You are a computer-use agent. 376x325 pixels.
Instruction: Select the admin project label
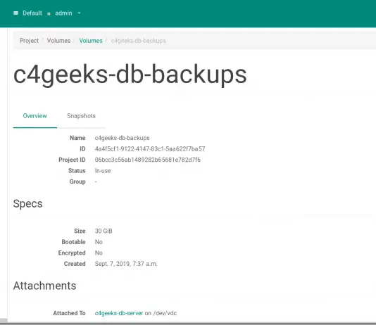click(x=63, y=13)
